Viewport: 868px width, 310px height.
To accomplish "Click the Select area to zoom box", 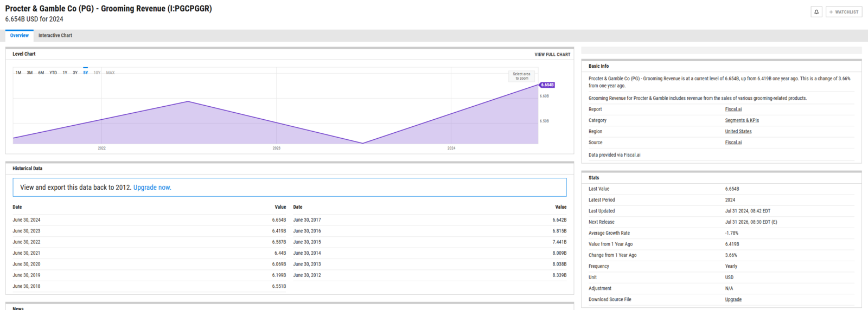I will coord(521,76).
